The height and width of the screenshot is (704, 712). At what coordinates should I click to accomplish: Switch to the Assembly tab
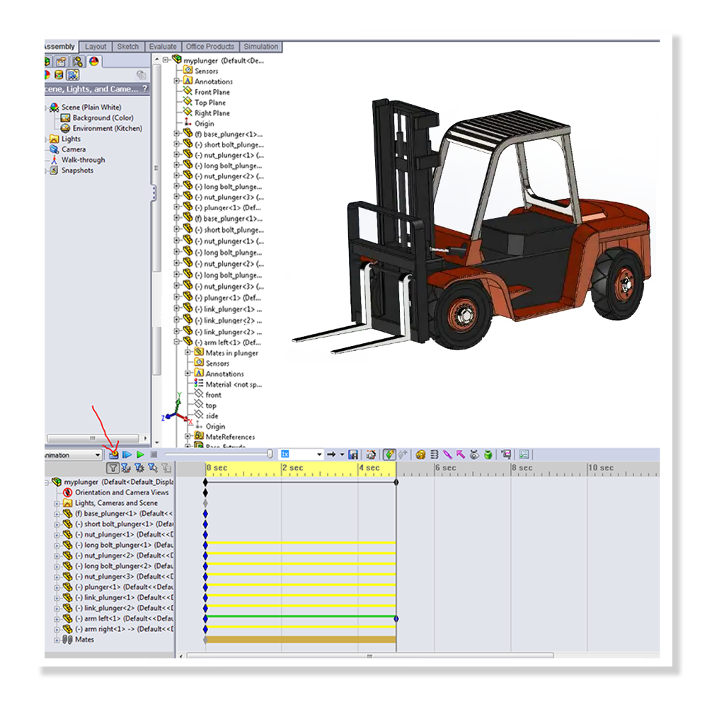[61, 46]
